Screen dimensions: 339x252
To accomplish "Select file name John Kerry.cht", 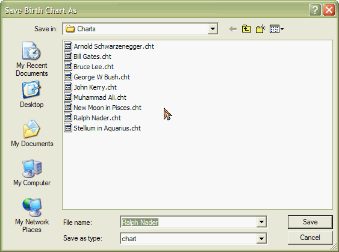I will pyautogui.click(x=95, y=87).
